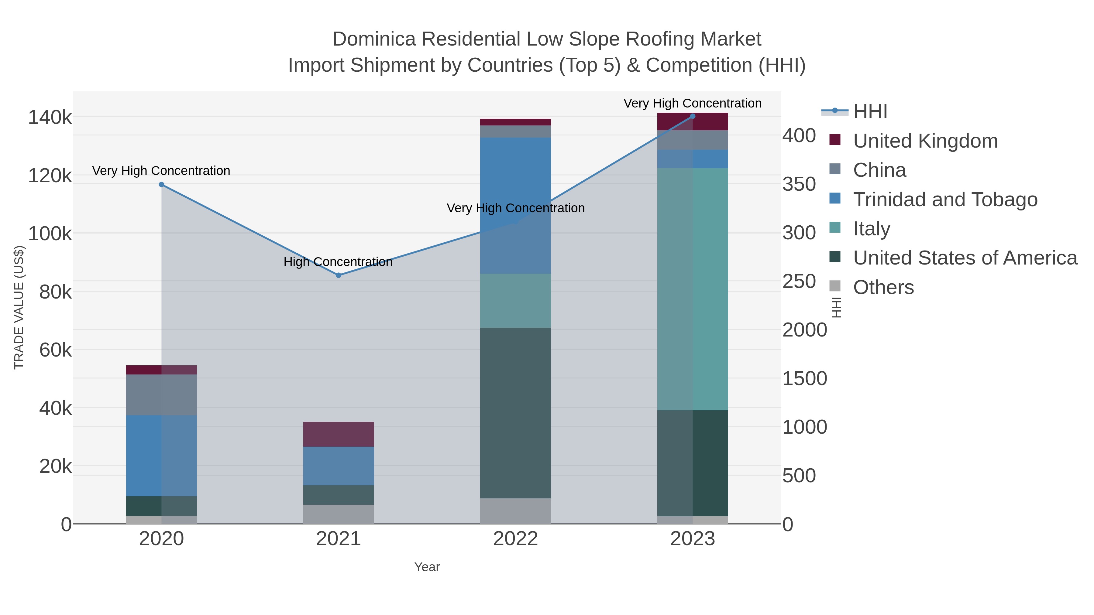Click the 2021 x-axis year label
Viewport: 1094px width, 615px height.
pos(339,539)
